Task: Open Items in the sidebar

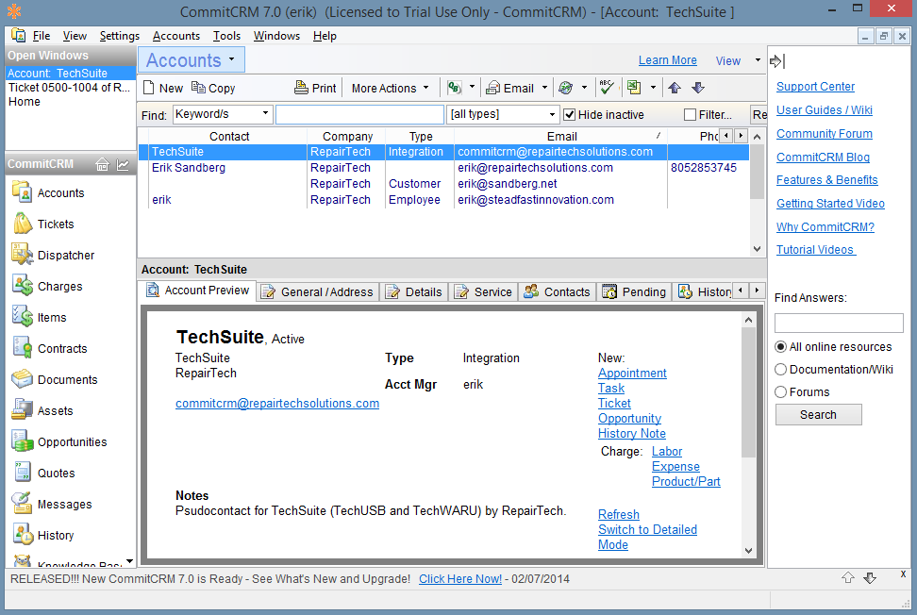Action: pyautogui.click(x=40, y=318)
